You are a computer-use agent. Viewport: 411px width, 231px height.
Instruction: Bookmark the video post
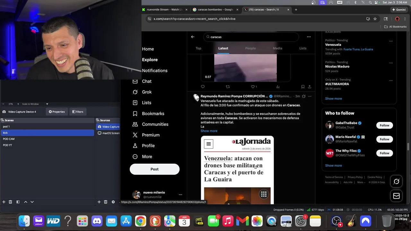pyautogui.click(x=303, y=87)
